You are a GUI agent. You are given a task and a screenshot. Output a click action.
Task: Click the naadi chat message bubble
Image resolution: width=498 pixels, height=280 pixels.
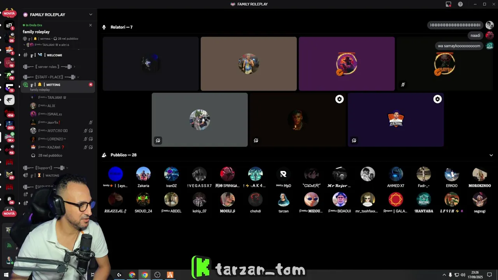(x=475, y=35)
